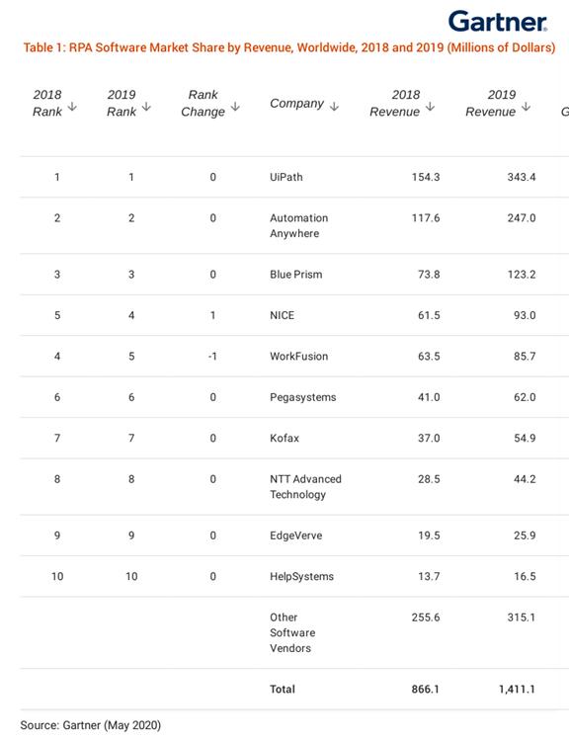Click the HelpSystems company cell
The image size is (569, 740).
point(301,576)
